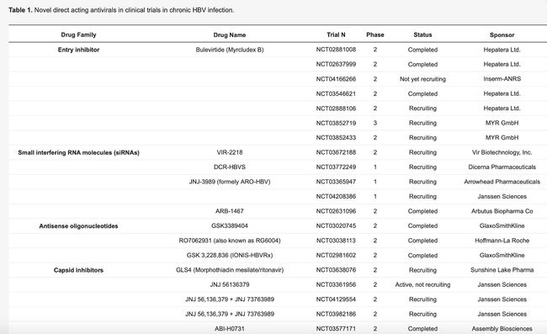
Task: Select trial number NCT02881008
Action: coord(336,50)
